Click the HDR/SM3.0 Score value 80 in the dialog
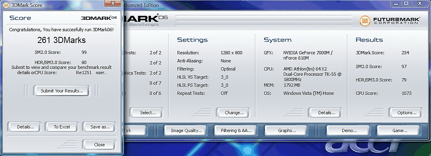The width and height of the screenshot is (431, 156). tap(84, 62)
